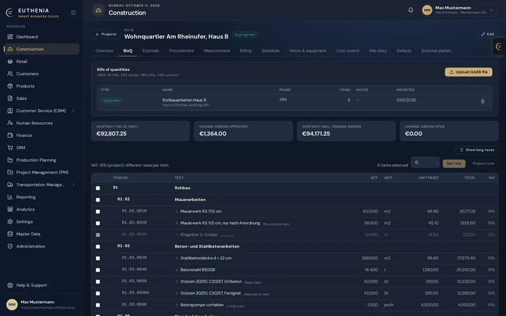Check the box for 01.02 Mauerarbeiten
Image resolution: width=506 pixels, height=316 pixels.
(x=98, y=200)
